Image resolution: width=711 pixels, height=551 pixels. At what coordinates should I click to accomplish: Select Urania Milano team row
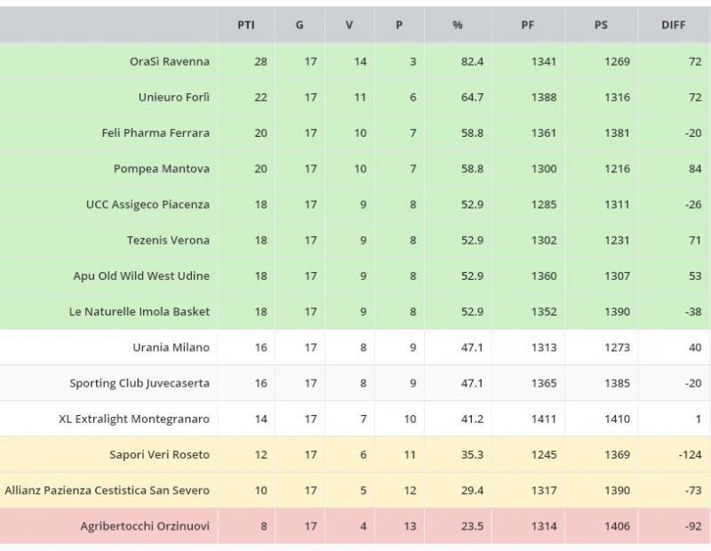171,347
